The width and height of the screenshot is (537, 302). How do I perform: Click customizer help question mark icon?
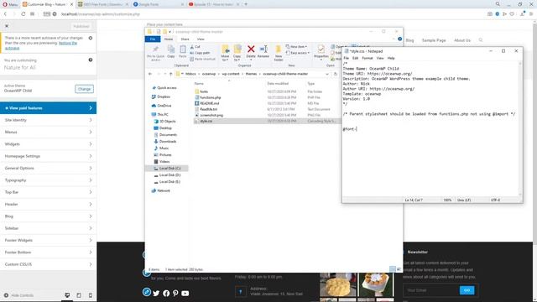tap(91, 60)
